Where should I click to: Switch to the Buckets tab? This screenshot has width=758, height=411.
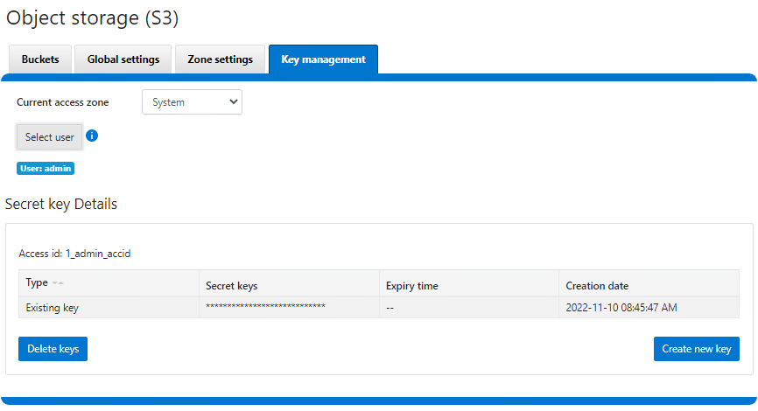tap(40, 59)
